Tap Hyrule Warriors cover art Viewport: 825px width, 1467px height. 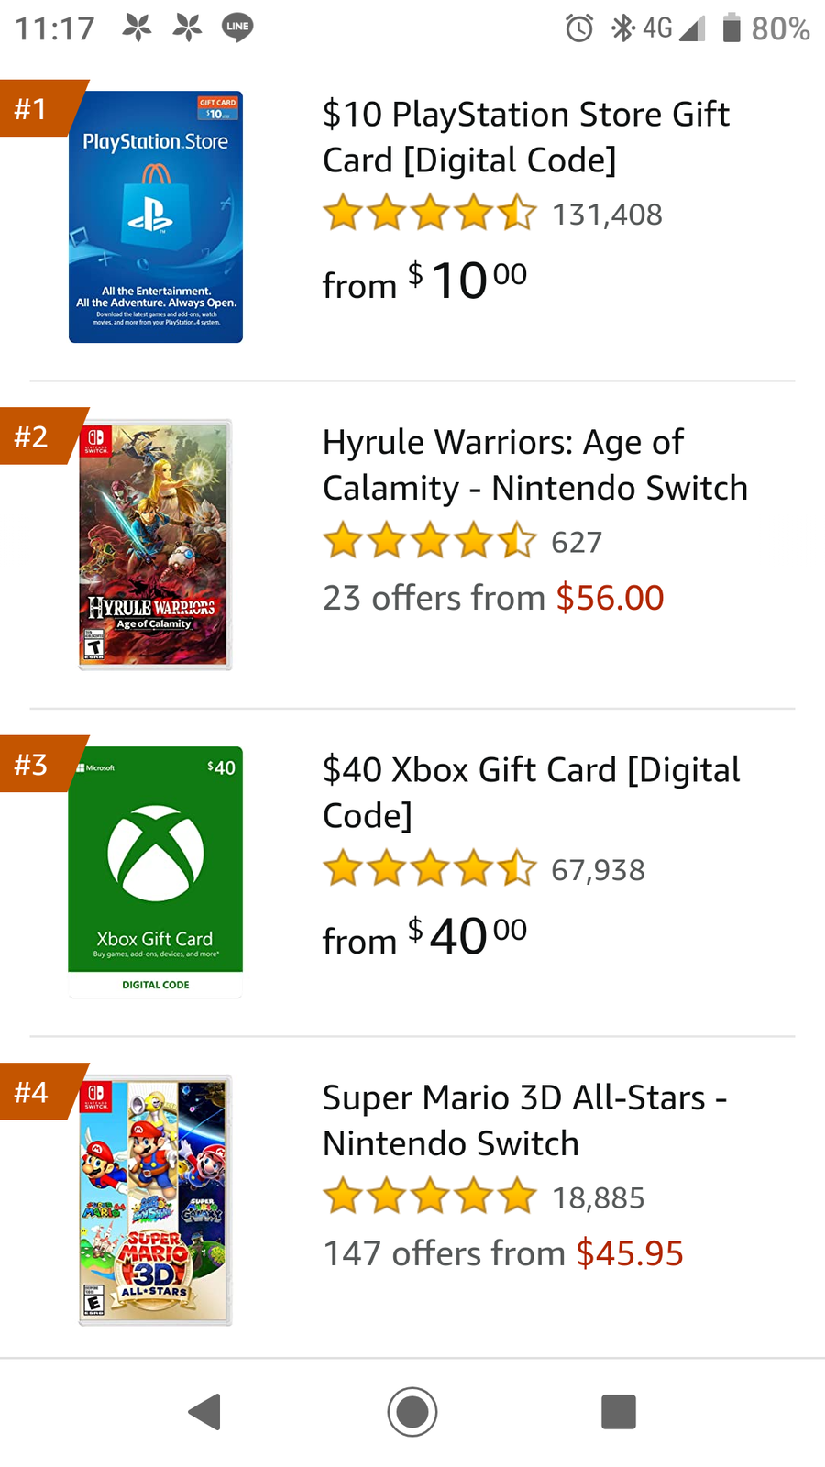pos(155,545)
